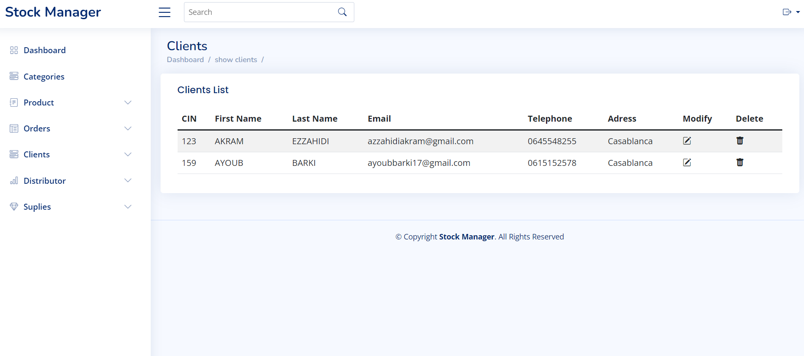Expand the Distributor menu chevron

[128, 180]
